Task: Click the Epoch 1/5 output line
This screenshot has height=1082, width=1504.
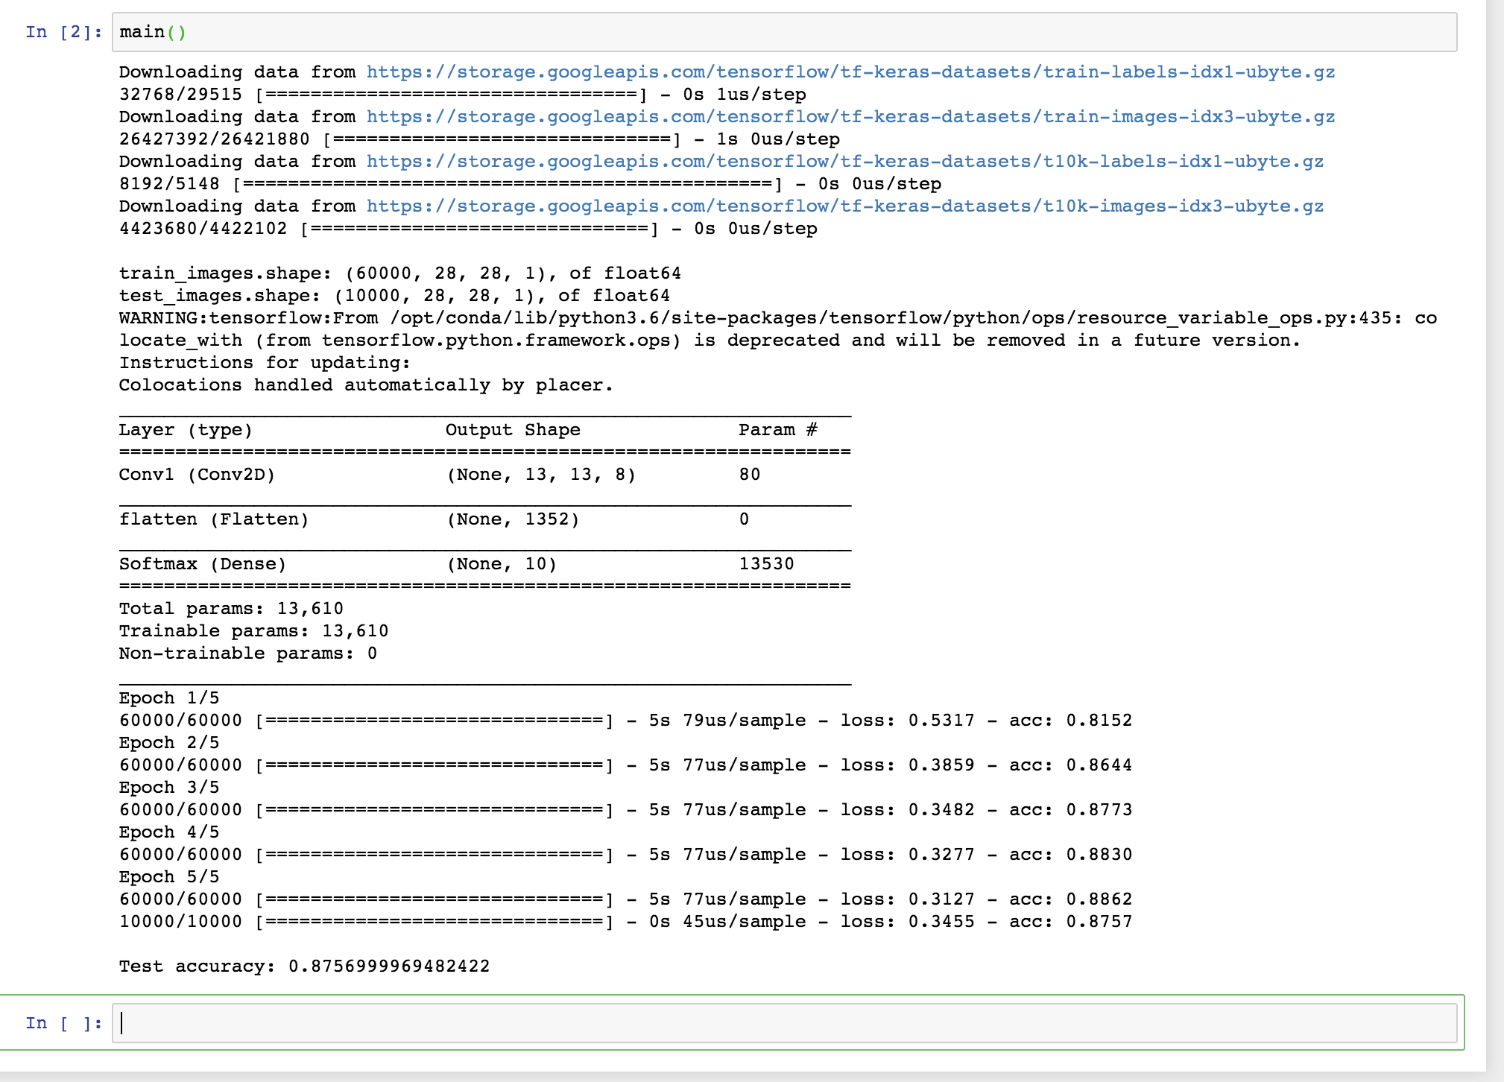Action: (x=169, y=698)
